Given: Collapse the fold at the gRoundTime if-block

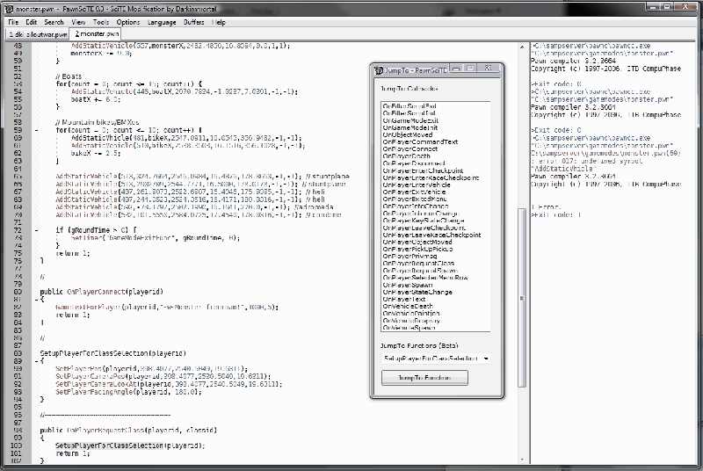Looking at the screenshot, I should 35,229.
